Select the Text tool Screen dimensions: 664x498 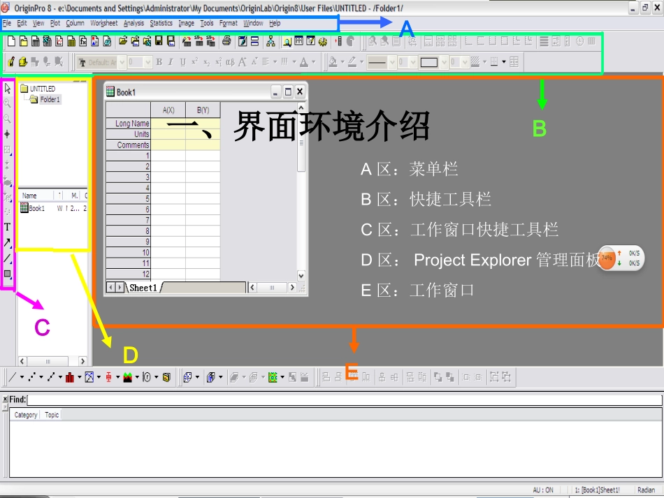click(7, 227)
